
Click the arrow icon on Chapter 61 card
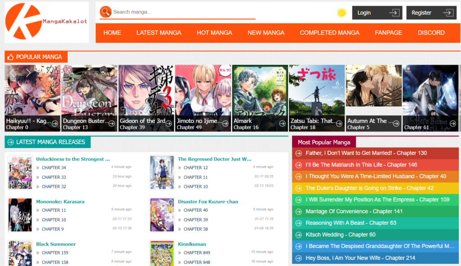click(453, 124)
